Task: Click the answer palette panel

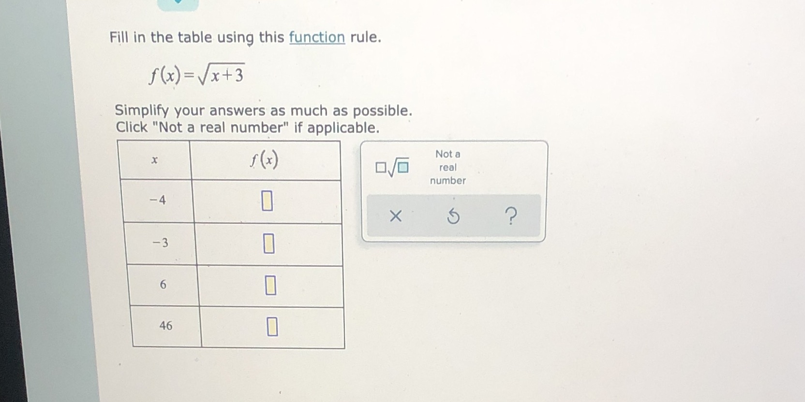Action: [454, 190]
